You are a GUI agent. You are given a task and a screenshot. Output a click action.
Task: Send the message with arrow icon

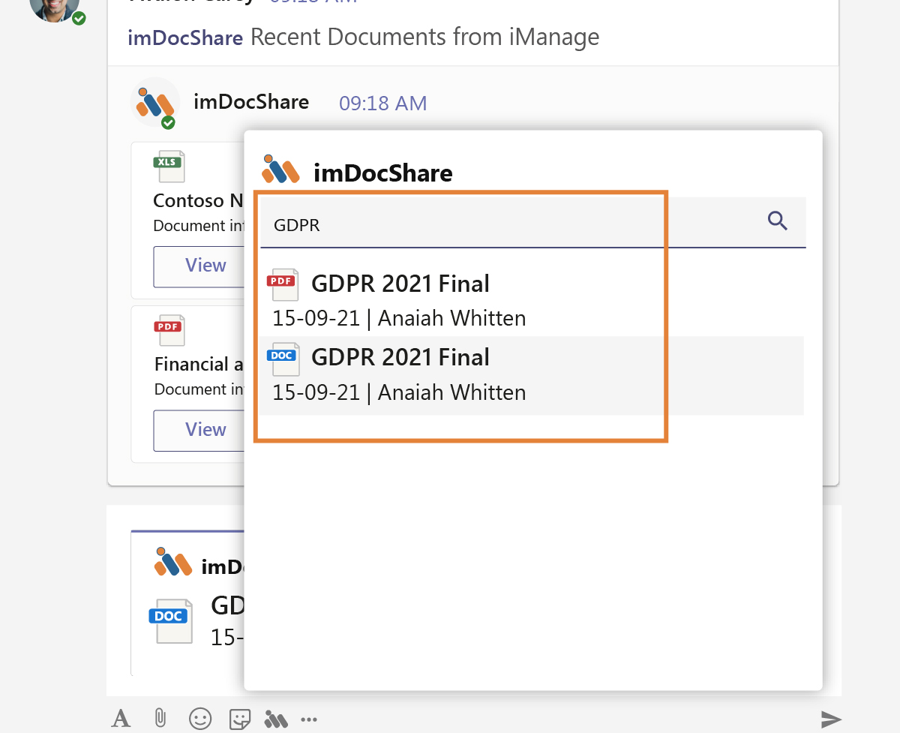pos(831,719)
